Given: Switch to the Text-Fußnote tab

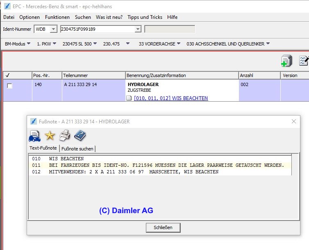Looking at the screenshot, I should click(43, 148).
